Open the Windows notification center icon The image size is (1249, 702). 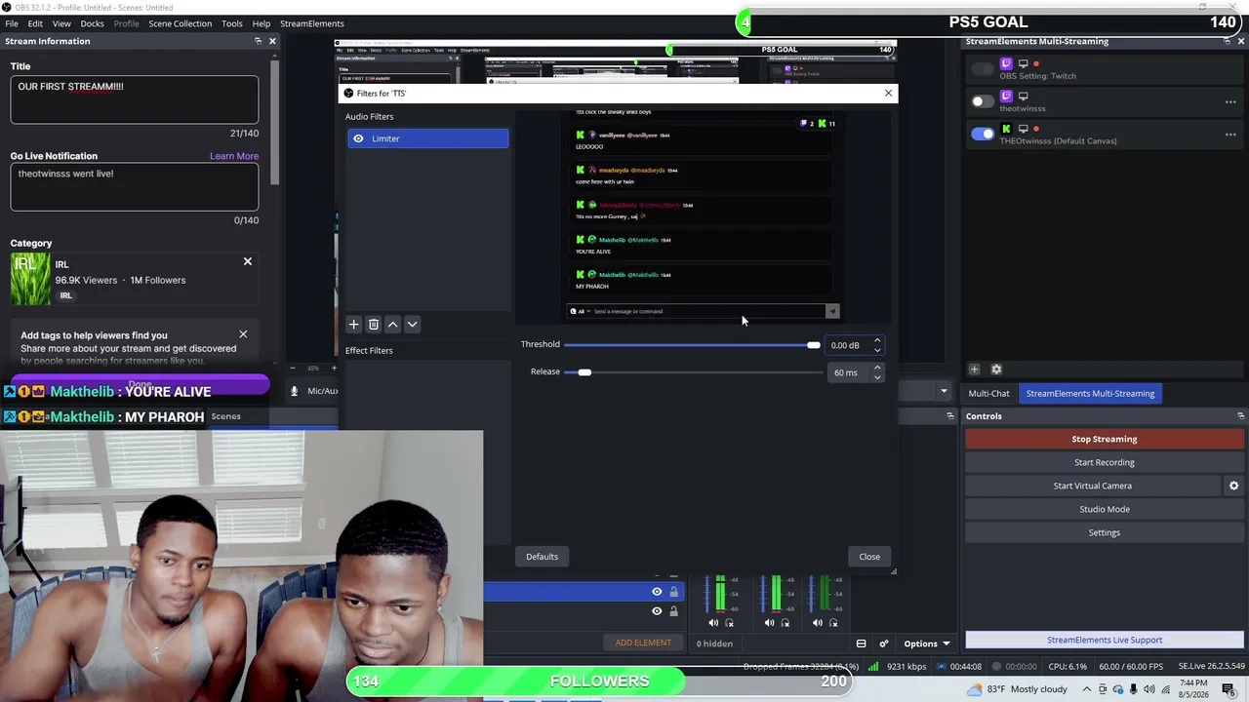(1229, 689)
